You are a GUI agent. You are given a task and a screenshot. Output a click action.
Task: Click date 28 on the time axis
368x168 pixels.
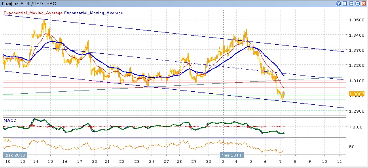pyautogui.click(x=179, y=162)
